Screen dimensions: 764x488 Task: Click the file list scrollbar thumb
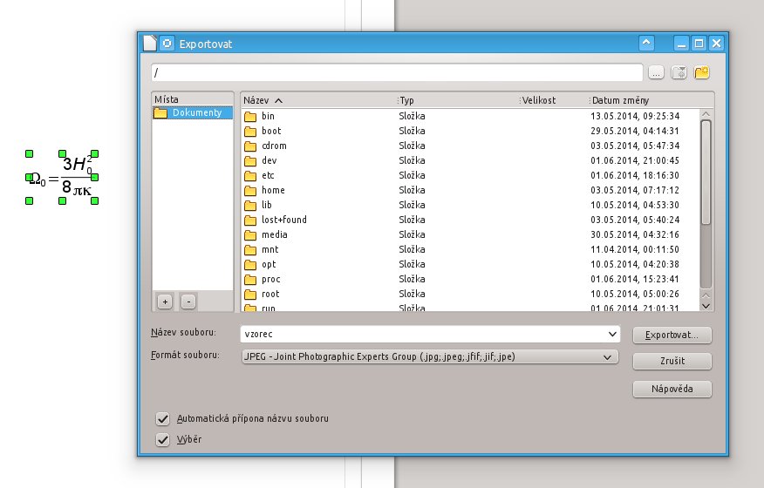[706, 173]
